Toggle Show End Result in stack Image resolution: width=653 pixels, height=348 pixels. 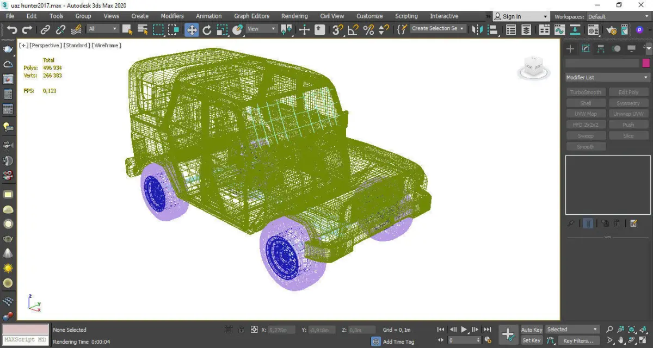point(588,223)
